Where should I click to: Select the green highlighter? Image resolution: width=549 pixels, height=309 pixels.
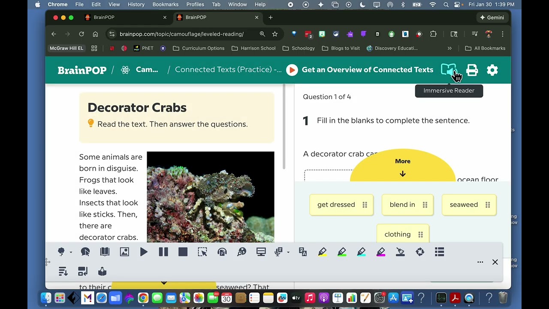(342, 252)
